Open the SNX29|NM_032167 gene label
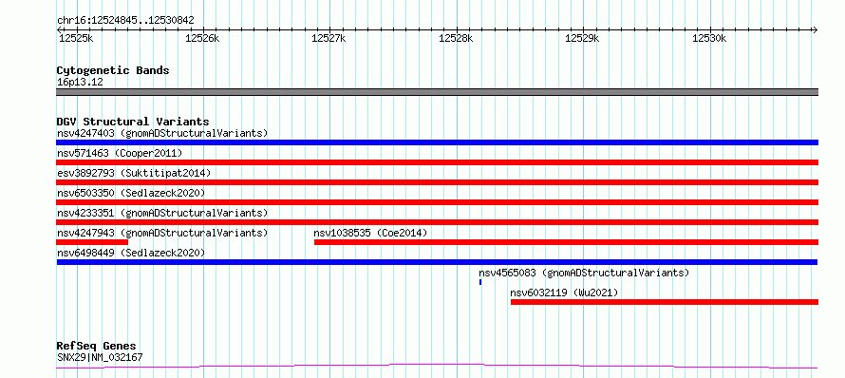 (100, 357)
